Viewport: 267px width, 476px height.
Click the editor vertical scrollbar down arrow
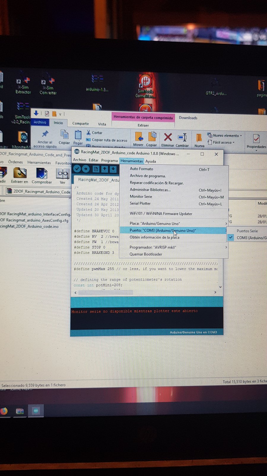[x=220, y=287]
